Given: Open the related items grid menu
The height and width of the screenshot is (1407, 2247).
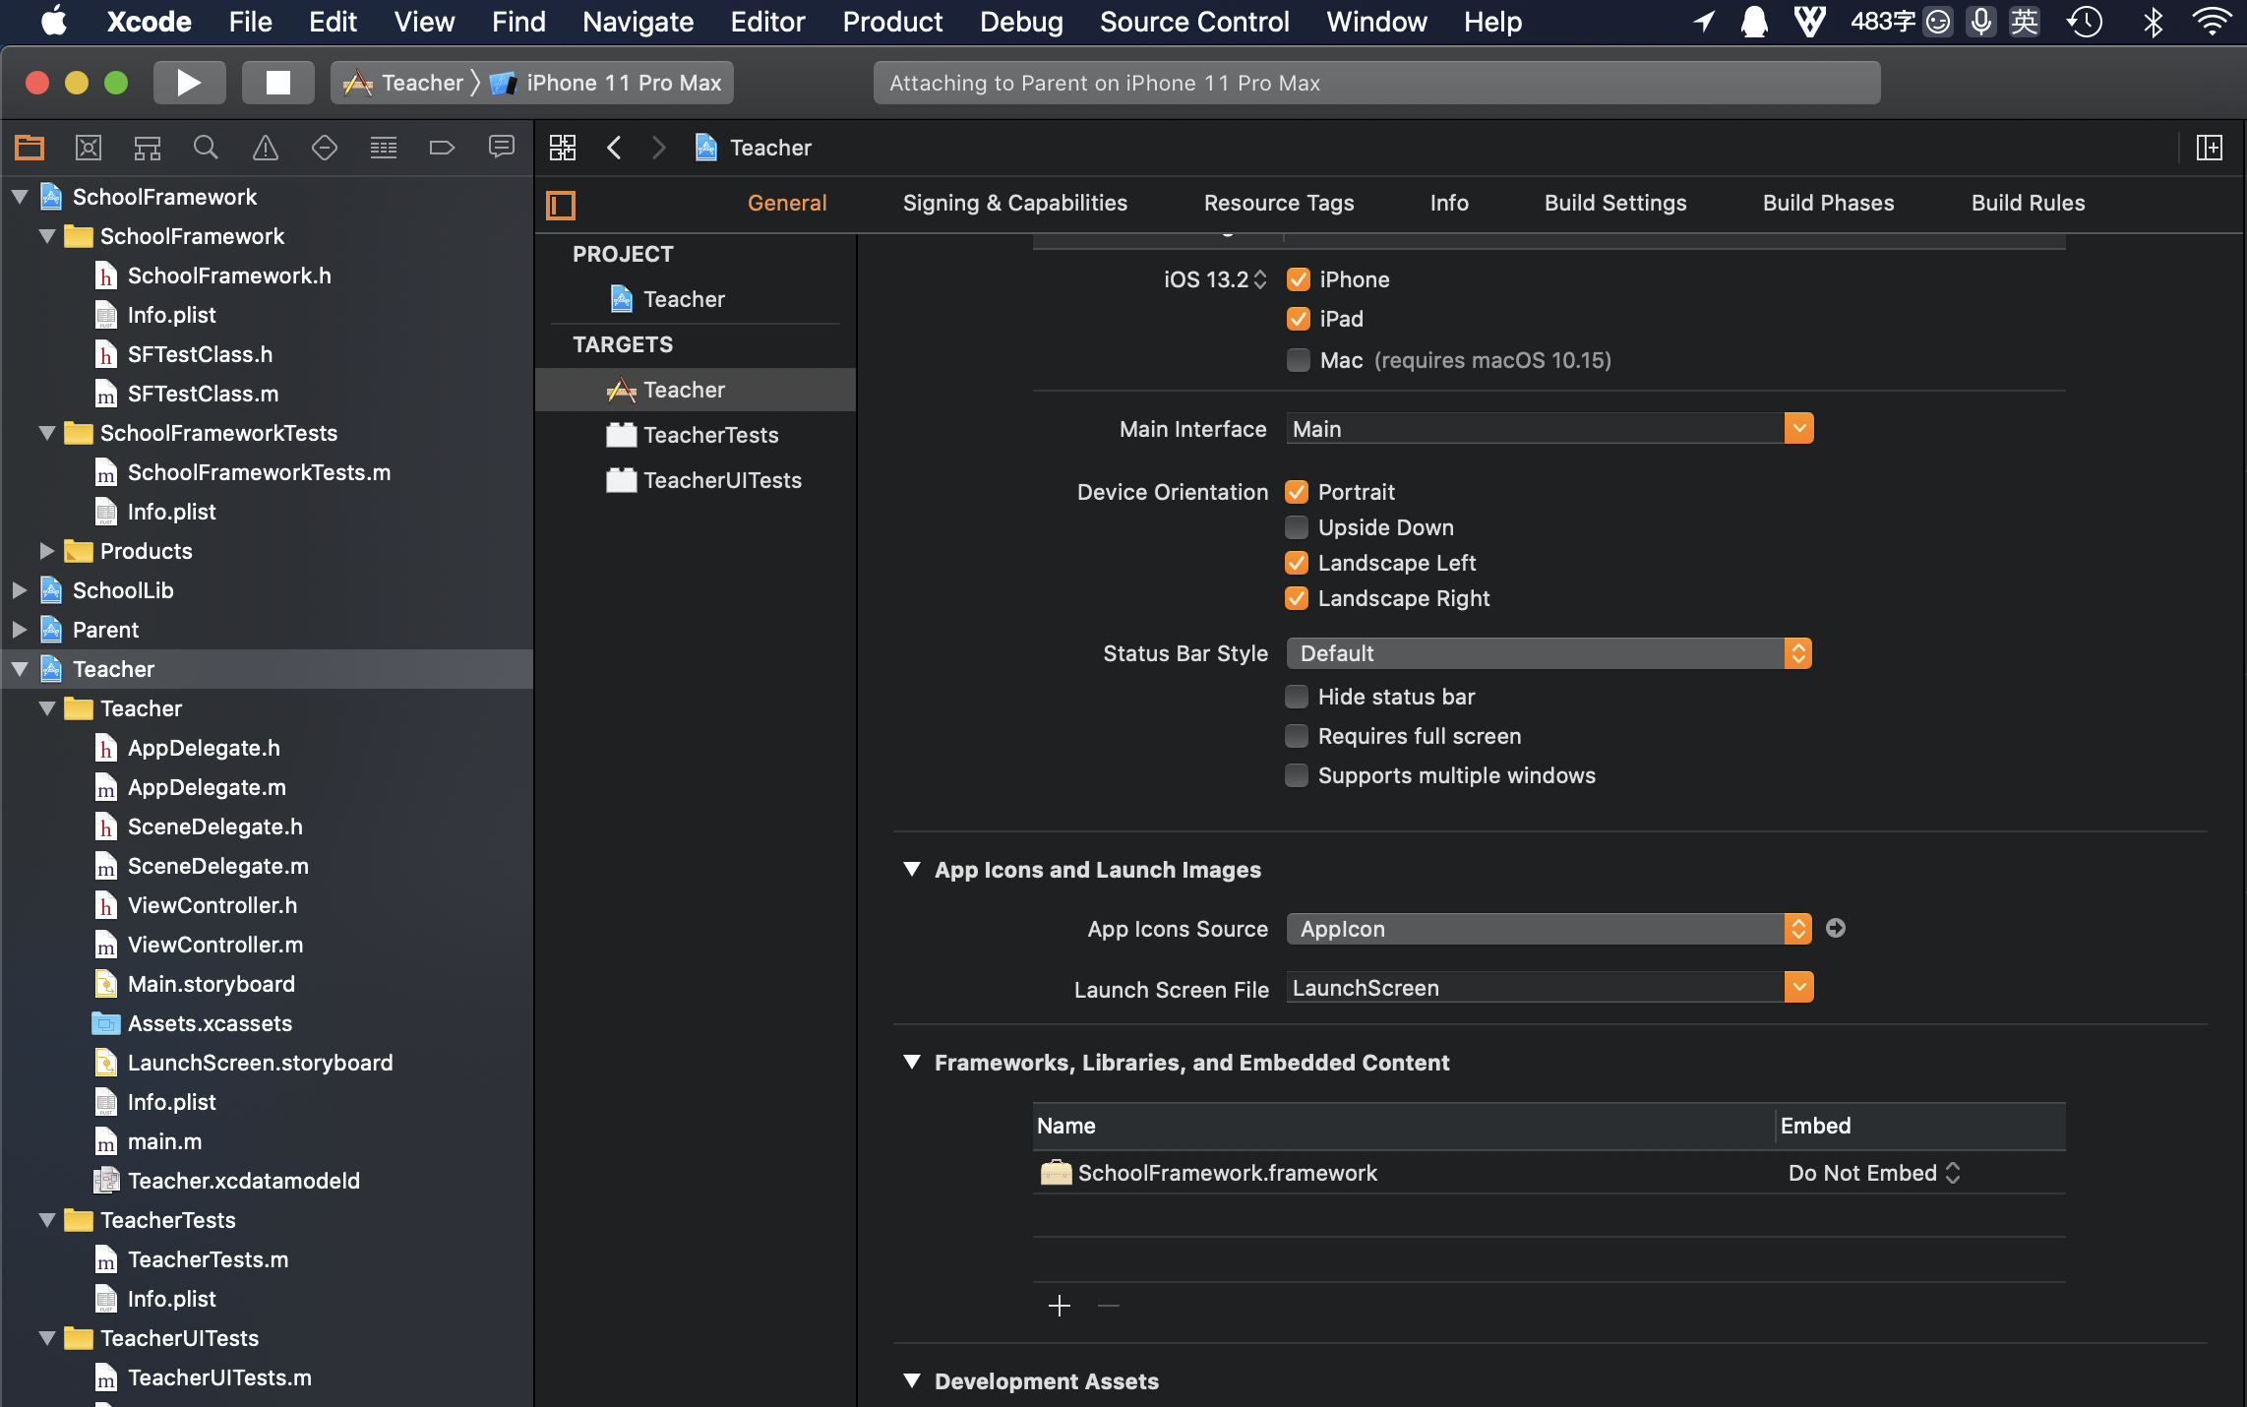Looking at the screenshot, I should [x=563, y=148].
